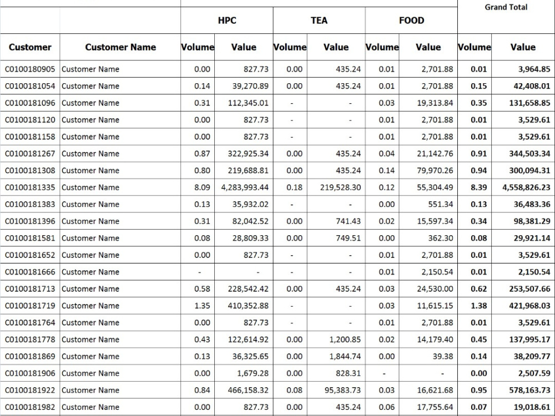Viewport: 555px width, 416px height.
Task: Click TEA value 749.51
Action: point(349,239)
